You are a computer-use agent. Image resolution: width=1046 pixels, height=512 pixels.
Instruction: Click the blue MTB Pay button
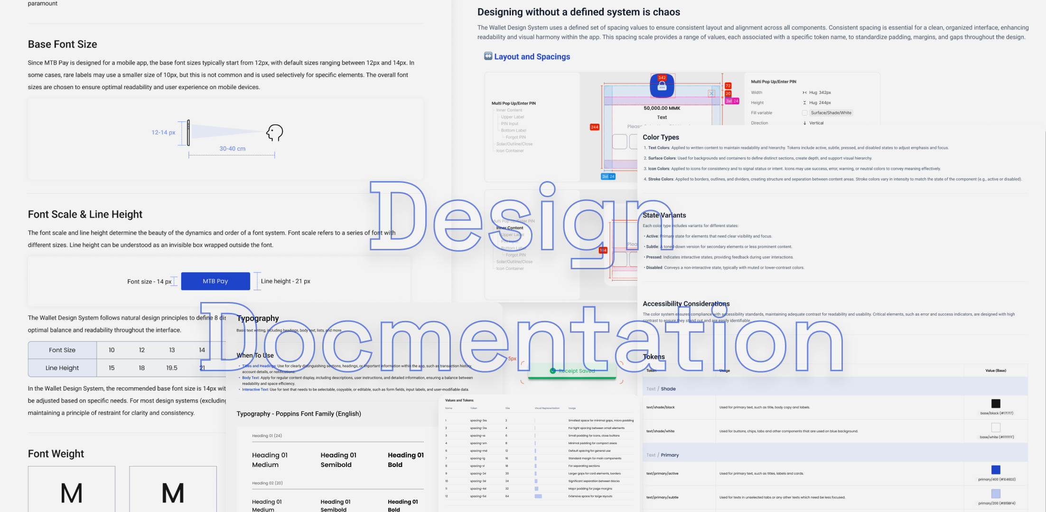click(215, 281)
